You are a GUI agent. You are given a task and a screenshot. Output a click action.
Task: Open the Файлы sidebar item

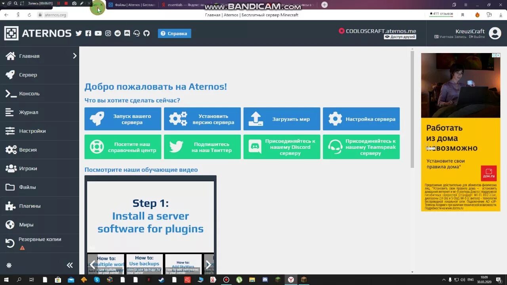tap(40, 187)
